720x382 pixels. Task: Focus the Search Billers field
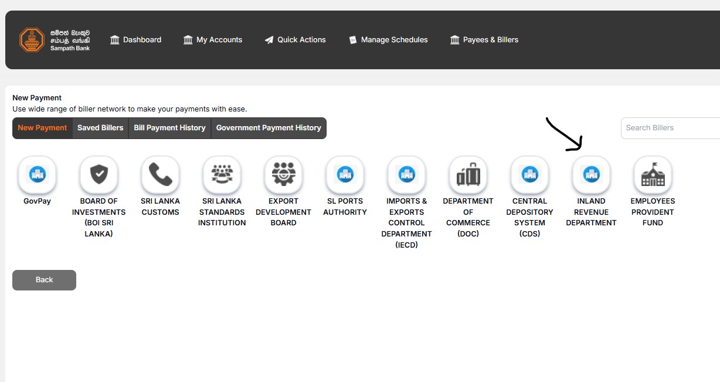pyautogui.click(x=671, y=128)
